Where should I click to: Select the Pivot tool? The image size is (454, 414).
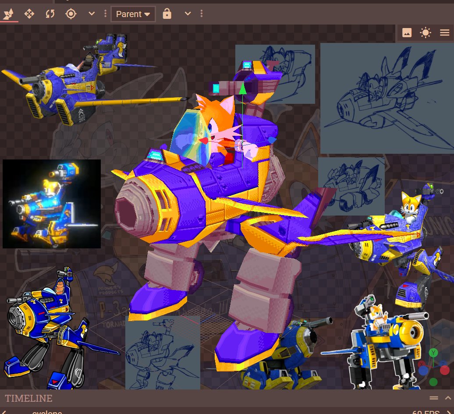click(71, 14)
